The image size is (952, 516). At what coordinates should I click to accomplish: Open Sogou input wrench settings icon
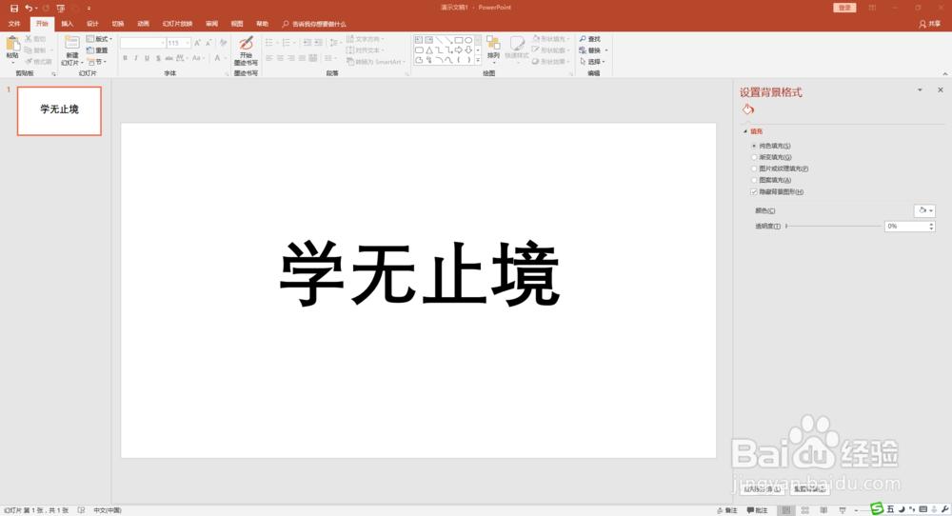click(x=944, y=509)
